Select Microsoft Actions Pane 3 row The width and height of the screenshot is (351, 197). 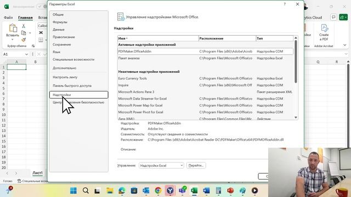click(205, 92)
